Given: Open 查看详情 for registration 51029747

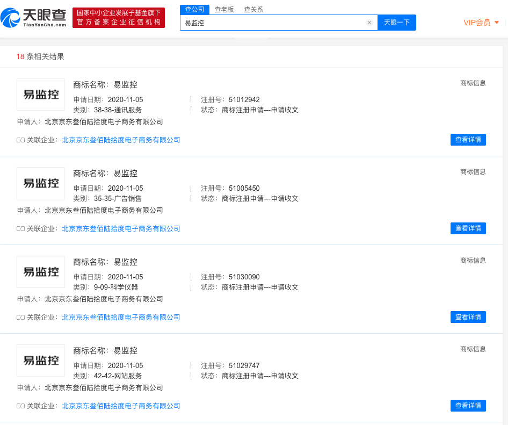Looking at the screenshot, I should [x=468, y=406].
